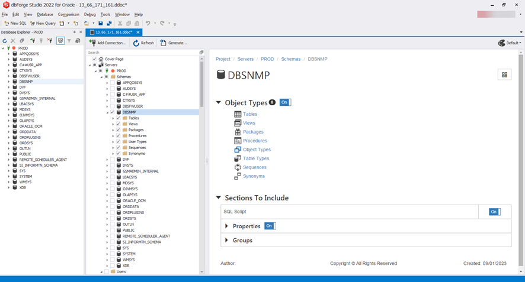Check the APPQOSSYS schema checkbox
Viewport: 525px width, 282px height.
pyautogui.click(x=112, y=83)
